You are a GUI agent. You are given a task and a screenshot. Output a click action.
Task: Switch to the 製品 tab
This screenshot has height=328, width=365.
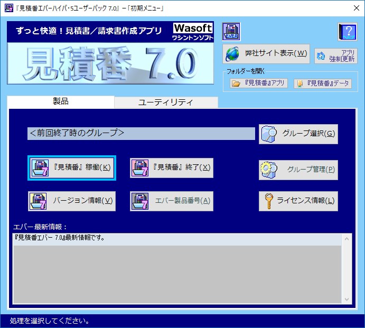pyautogui.click(x=61, y=101)
